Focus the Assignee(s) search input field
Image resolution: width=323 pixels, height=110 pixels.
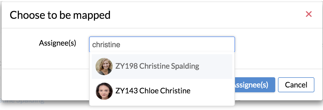pos(162,44)
